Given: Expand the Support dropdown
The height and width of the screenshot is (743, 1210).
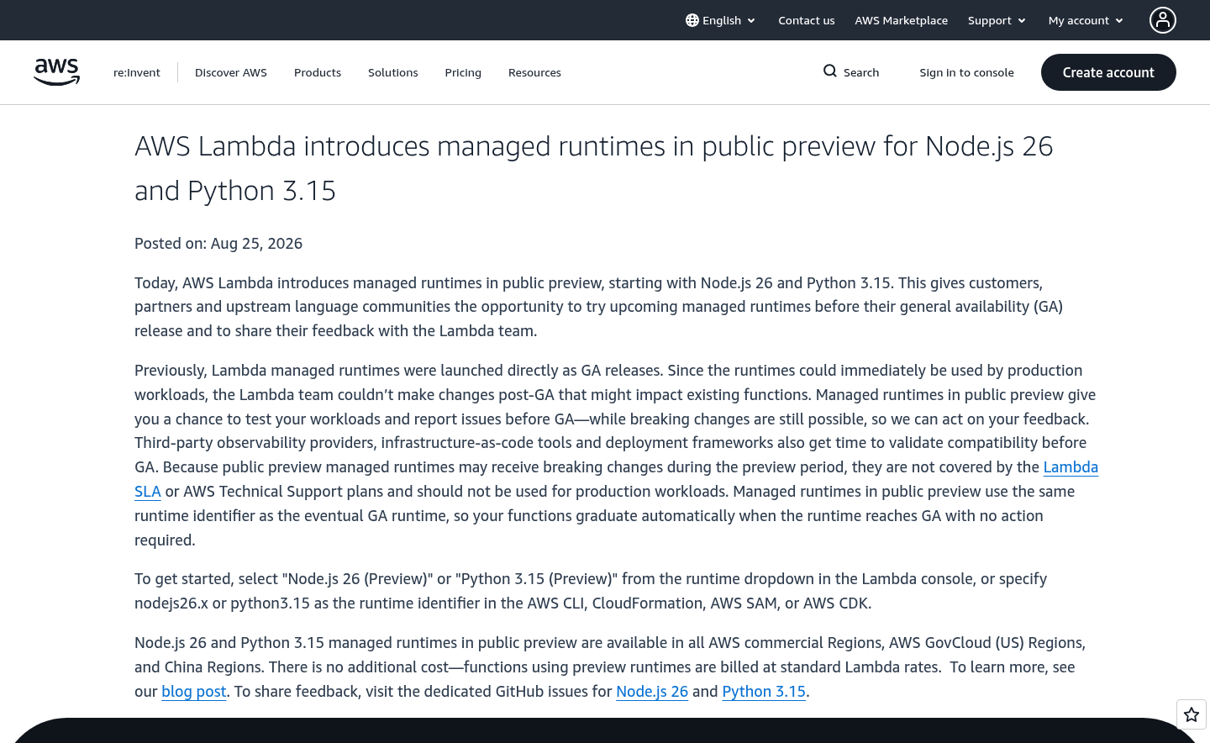Looking at the screenshot, I should point(997,20).
